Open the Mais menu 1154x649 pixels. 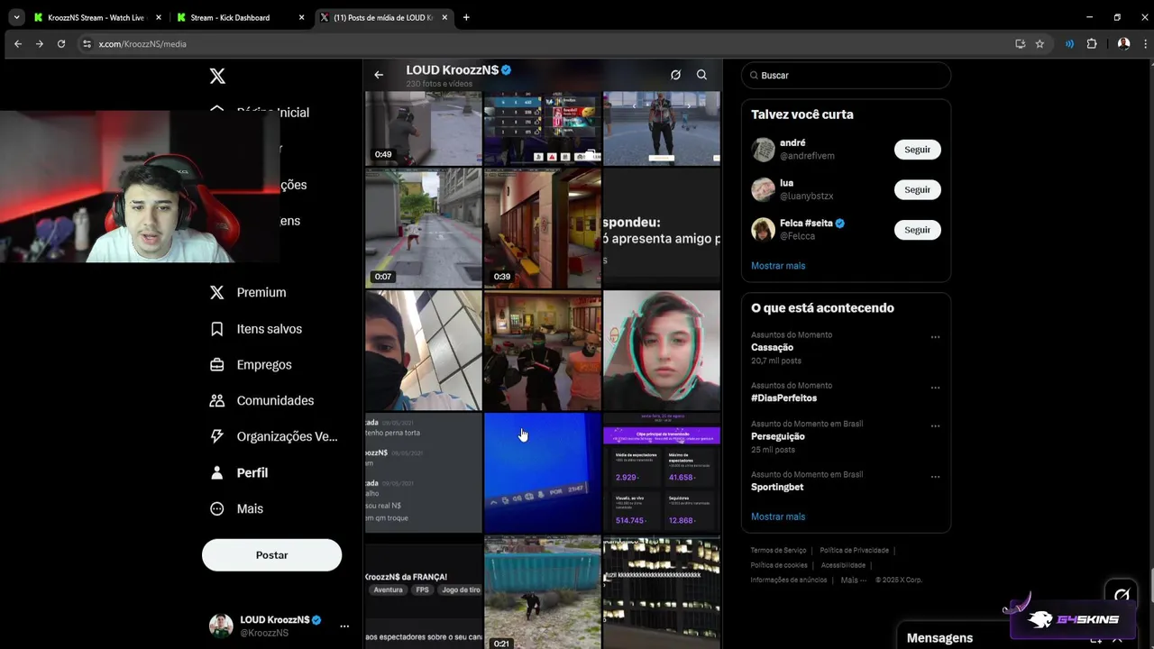coord(236,508)
